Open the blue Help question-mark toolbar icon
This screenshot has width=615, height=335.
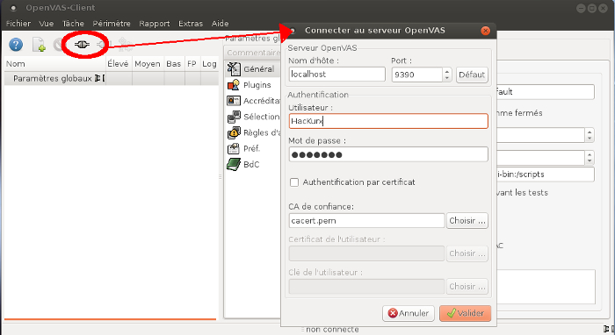(x=16, y=45)
